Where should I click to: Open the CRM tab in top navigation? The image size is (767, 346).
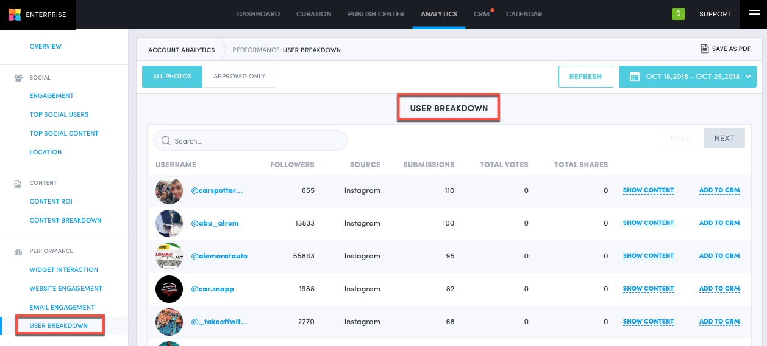coord(481,14)
